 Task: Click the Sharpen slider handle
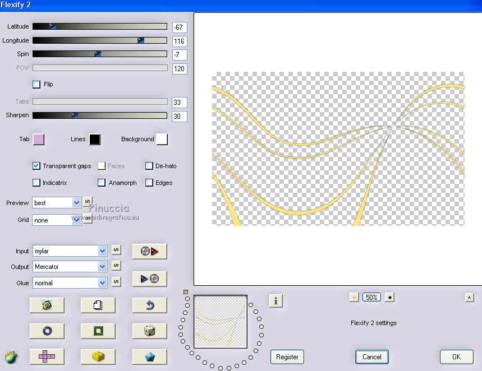75,115
